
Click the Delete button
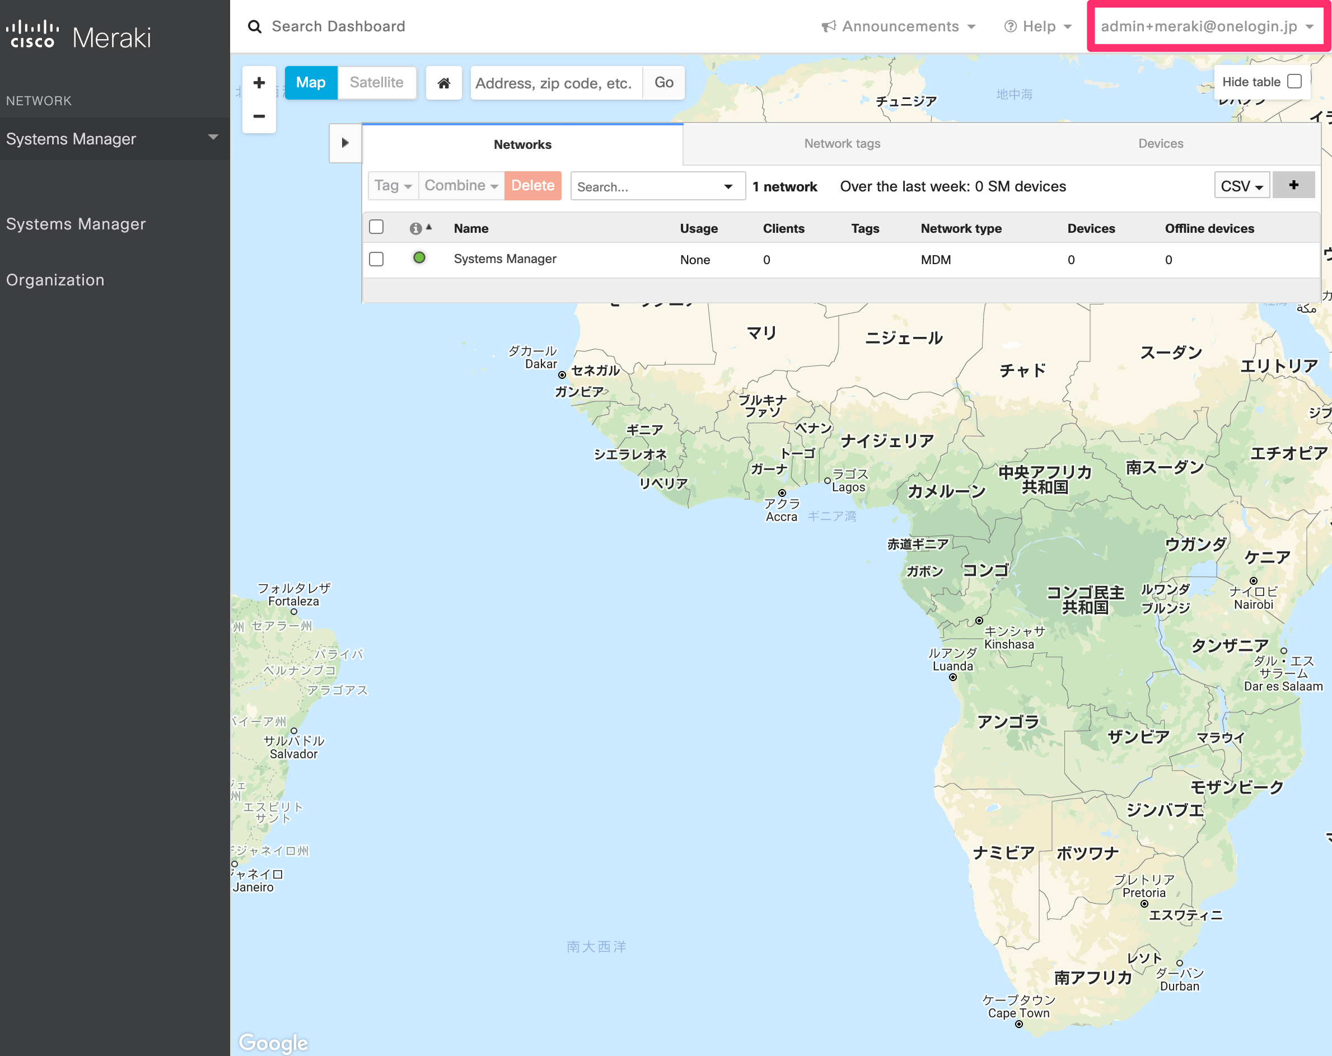click(x=533, y=185)
